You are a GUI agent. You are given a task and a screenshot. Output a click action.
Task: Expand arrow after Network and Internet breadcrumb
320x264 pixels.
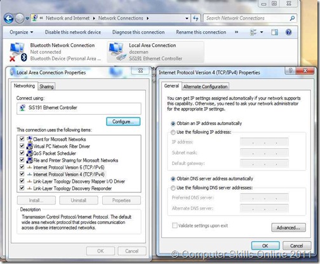pyautogui.click(x=94, y=18)
